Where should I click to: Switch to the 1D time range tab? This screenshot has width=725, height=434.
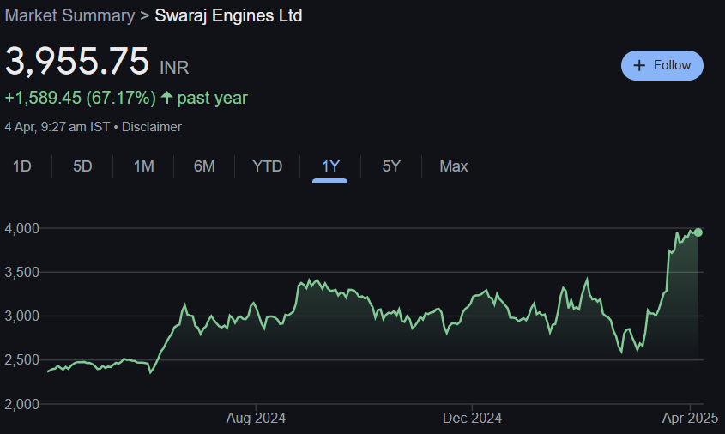tap(22, 166)
